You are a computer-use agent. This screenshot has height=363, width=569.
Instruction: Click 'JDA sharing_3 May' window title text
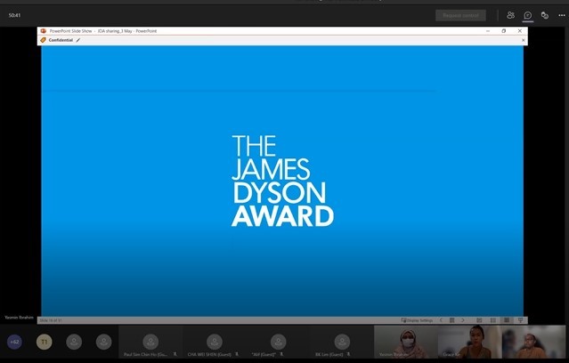click(x=115, y=31)
